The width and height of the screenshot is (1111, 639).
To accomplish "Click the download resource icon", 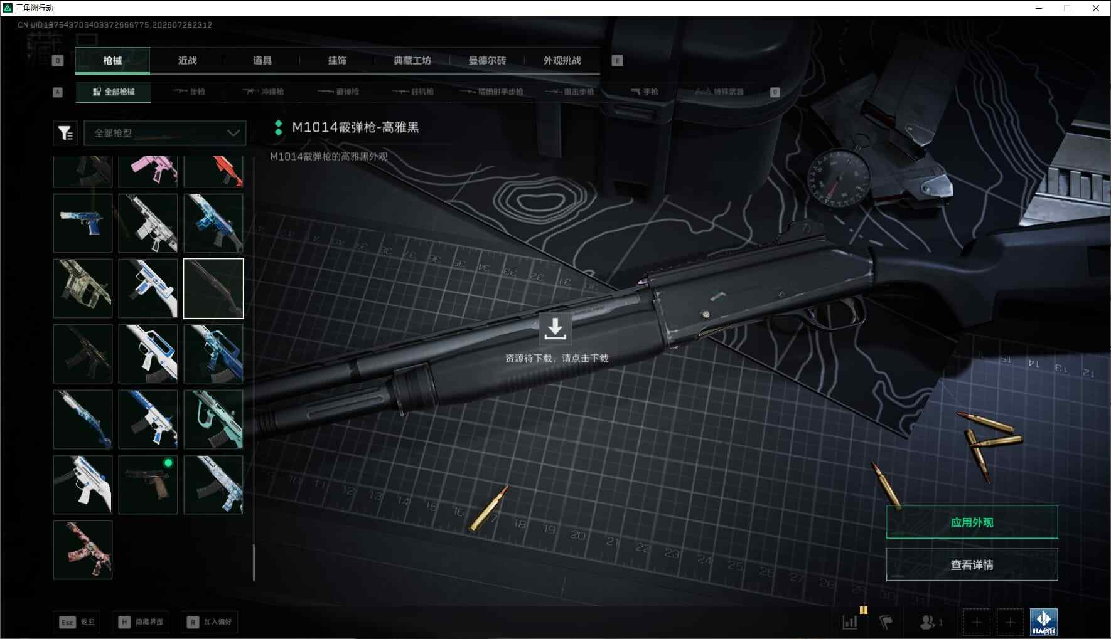I will pos(555,329).
